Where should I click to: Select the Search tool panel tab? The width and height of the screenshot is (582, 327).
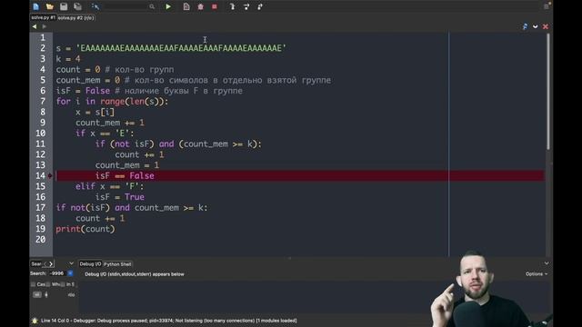pyautogui.click(x=36, y=264)
